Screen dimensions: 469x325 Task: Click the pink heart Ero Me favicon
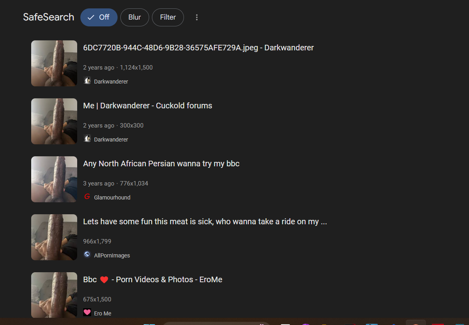pos(87,313)
